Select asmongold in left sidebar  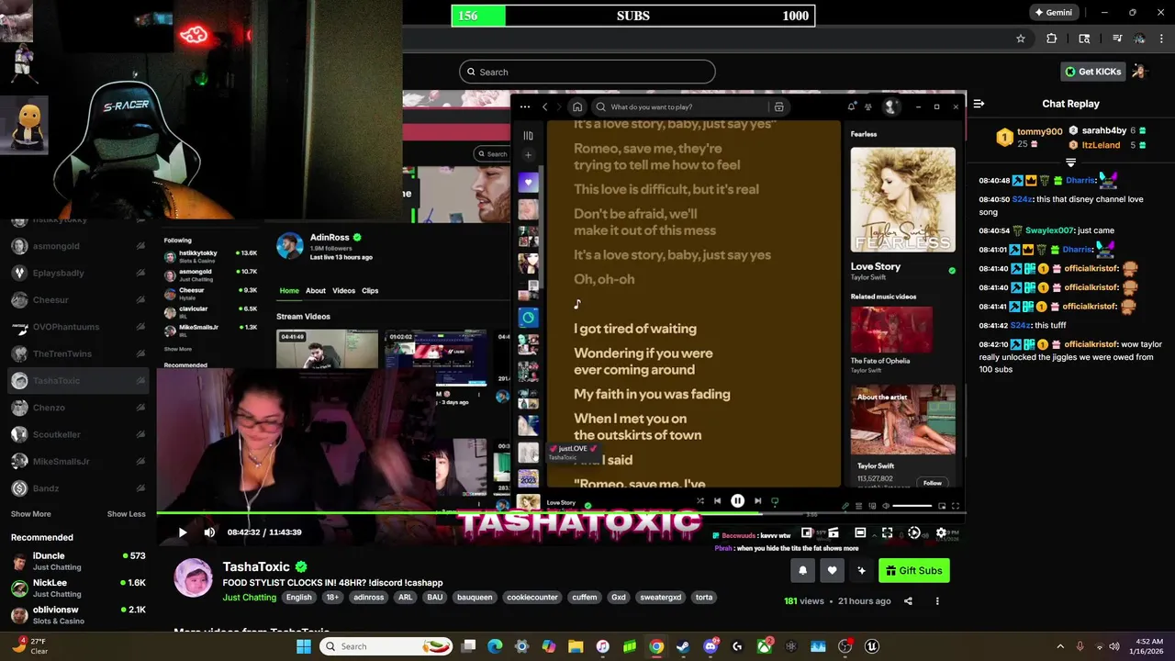point(78,246)
